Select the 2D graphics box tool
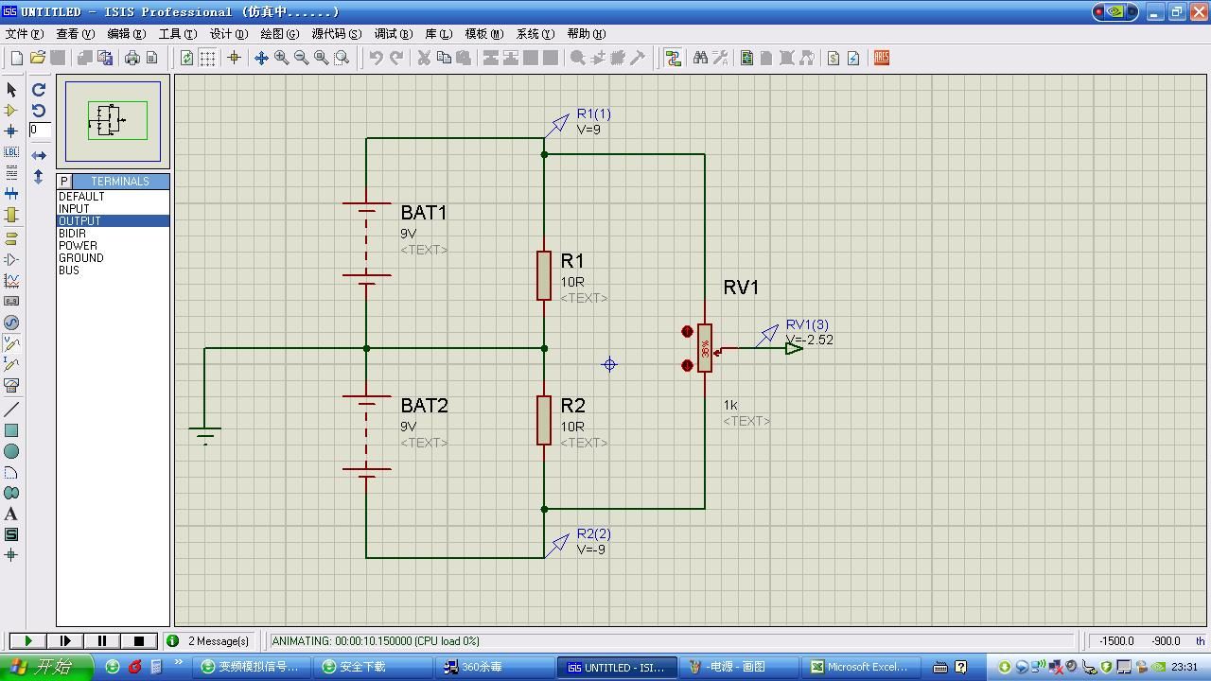Viewport: 1211px width, 681px height. point(11,430)
